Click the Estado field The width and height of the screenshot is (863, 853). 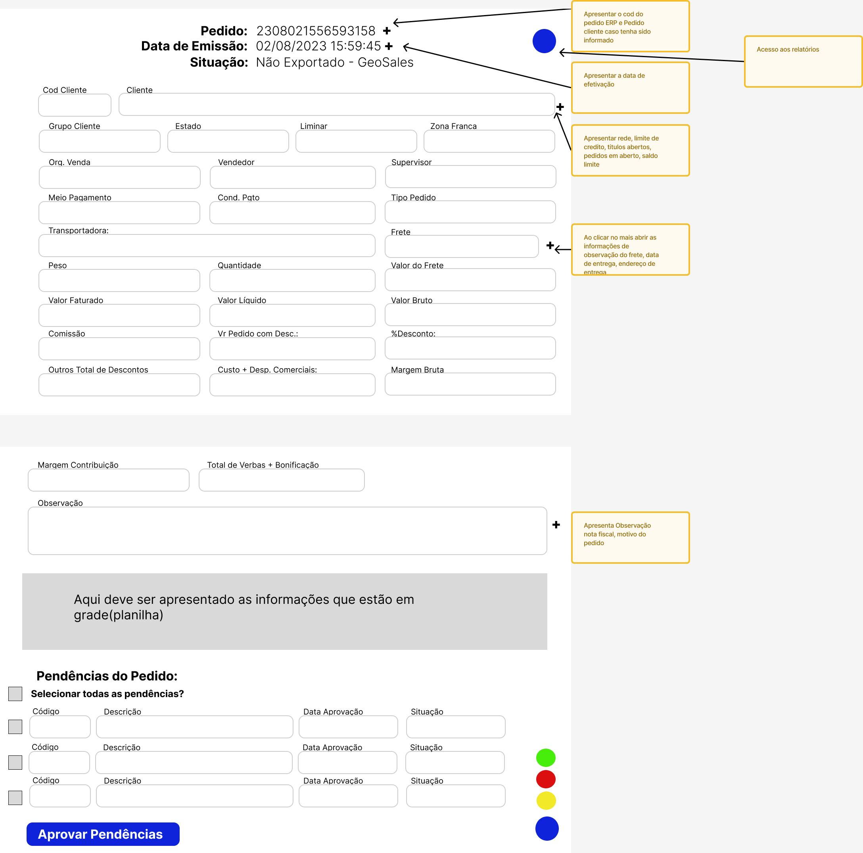228,141
